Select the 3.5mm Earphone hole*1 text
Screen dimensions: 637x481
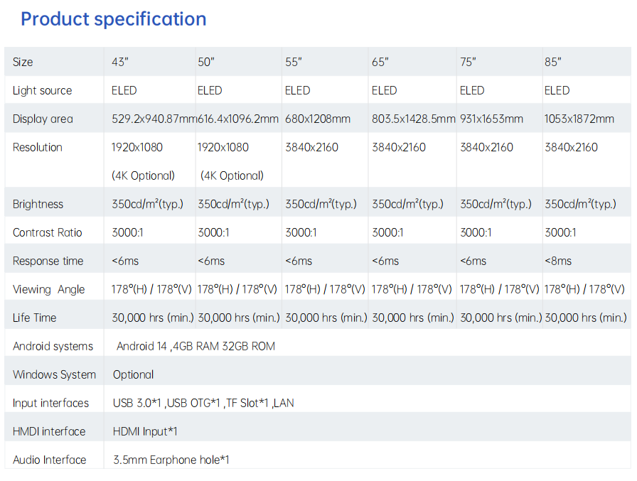coord(171,460)
